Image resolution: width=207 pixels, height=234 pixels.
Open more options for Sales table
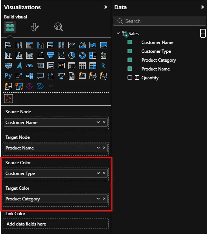click(203, 33)
